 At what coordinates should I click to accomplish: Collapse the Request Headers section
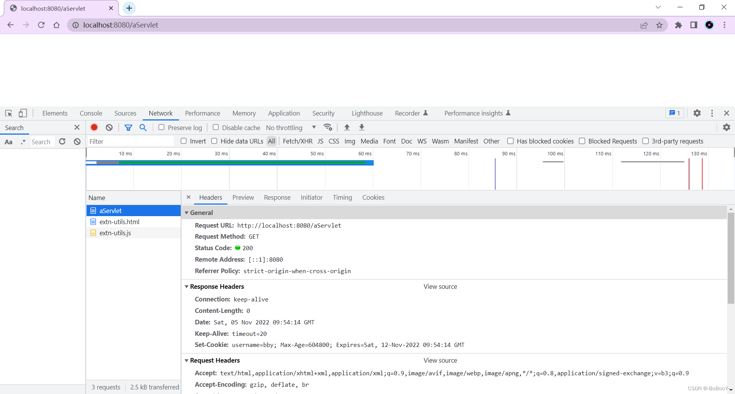pyautogui.click(x=186, y=360)
